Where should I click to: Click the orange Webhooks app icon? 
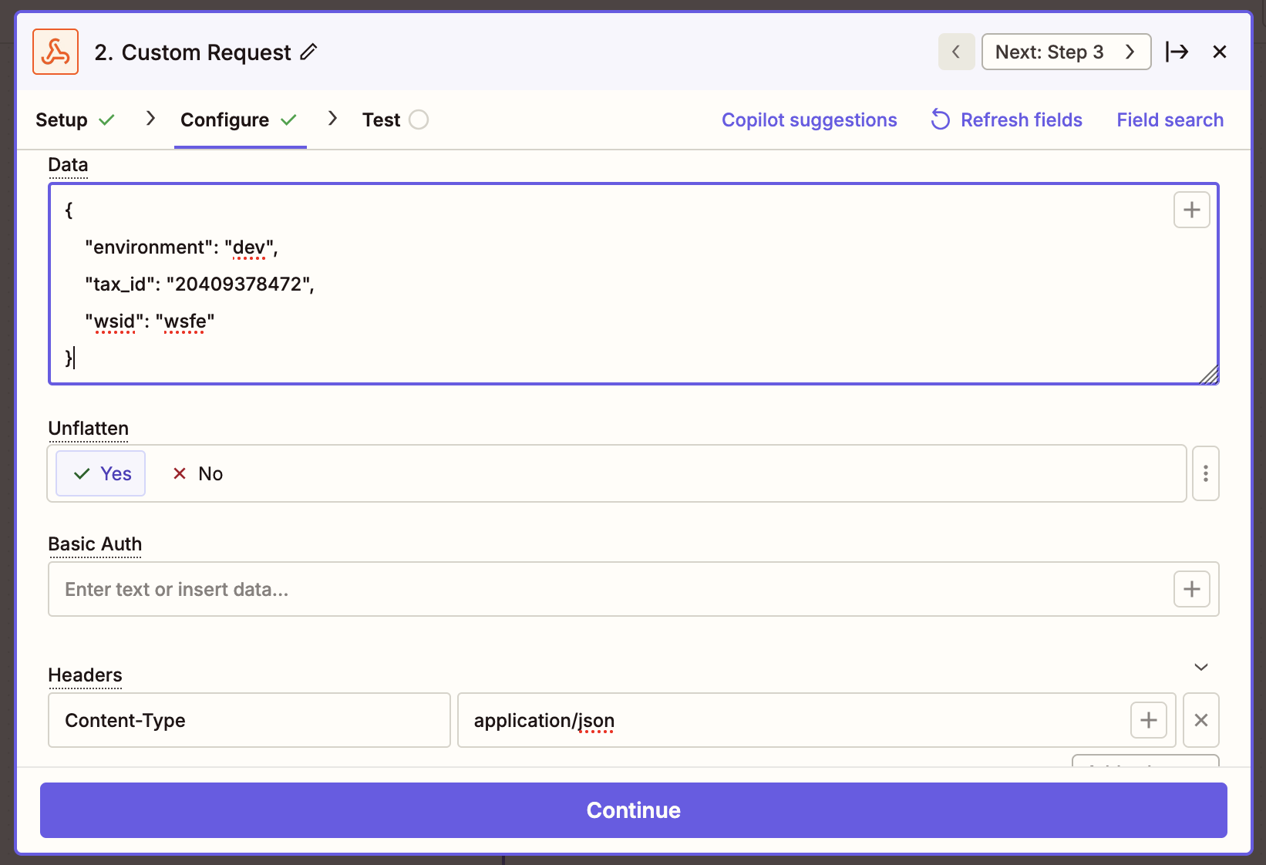coord(56,52)
